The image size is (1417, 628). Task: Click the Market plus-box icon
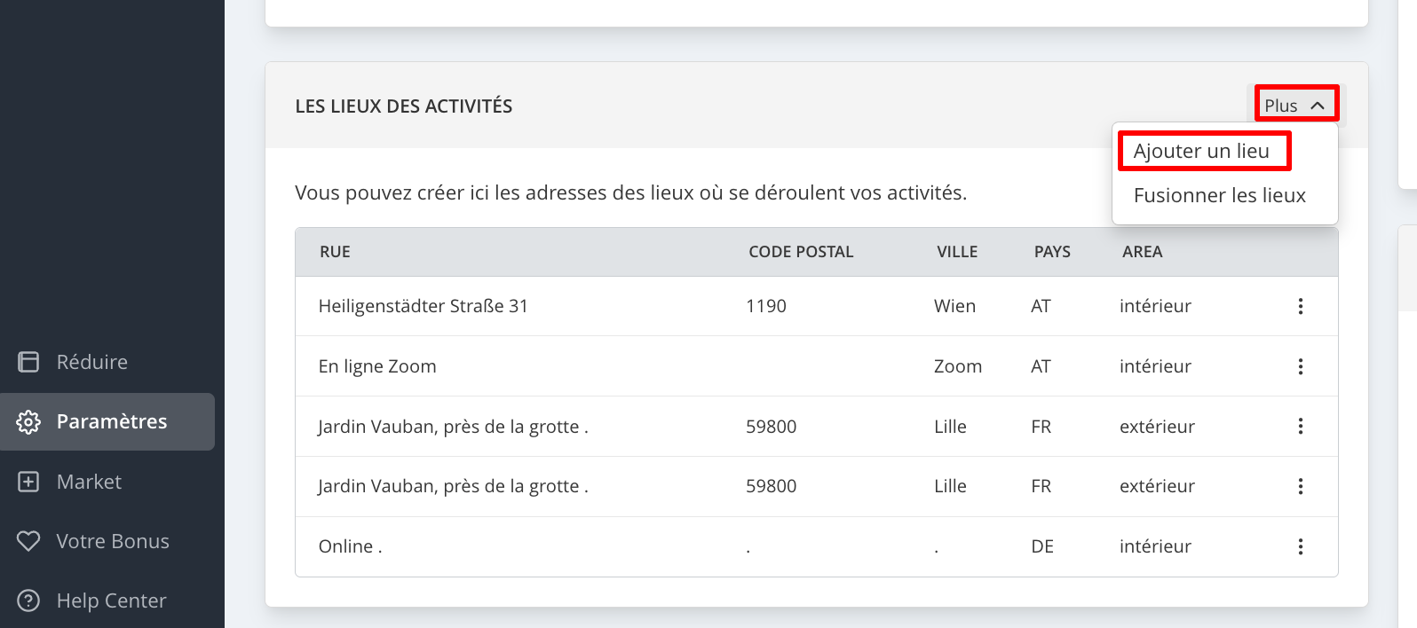pos(28,482)
